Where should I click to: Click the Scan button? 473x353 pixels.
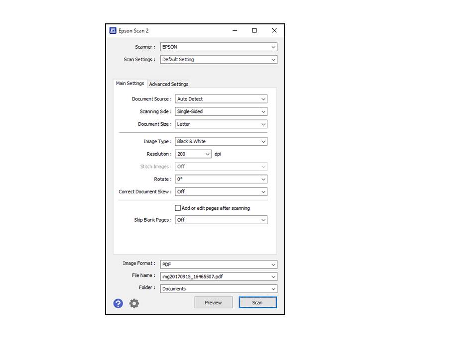click(257, 302)
